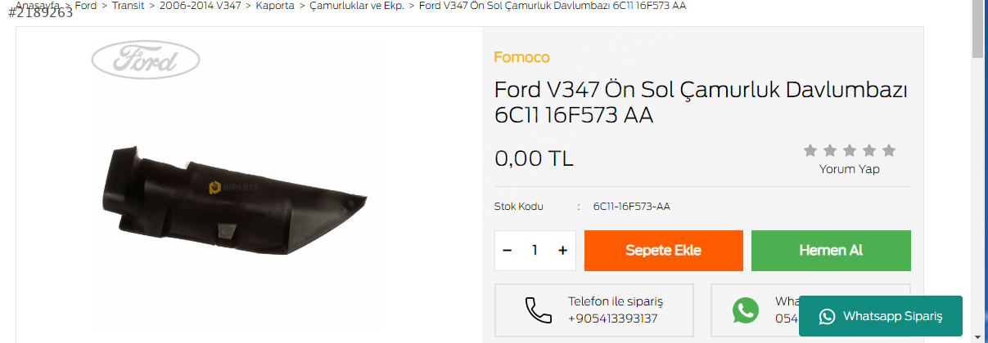Add item with Sepete Ekle button
This screenshot has width=988, height=343.
coord(664,251)
